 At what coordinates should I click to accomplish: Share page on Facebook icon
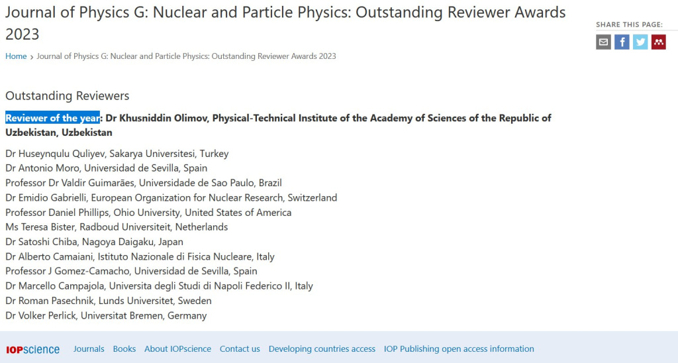pos(622,42)
